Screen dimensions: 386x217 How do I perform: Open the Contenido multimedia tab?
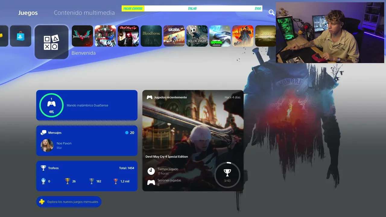[x=84, y=13]
